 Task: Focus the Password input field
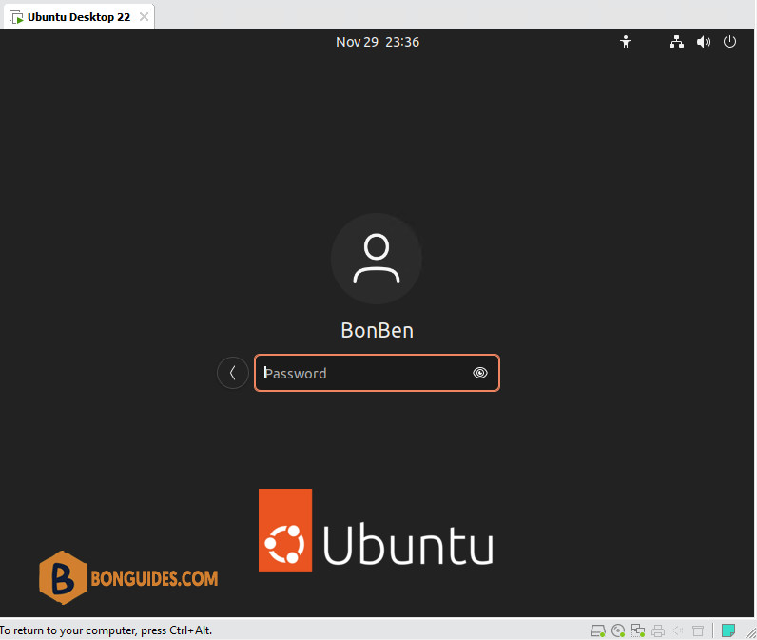click(x=377, y=373)
